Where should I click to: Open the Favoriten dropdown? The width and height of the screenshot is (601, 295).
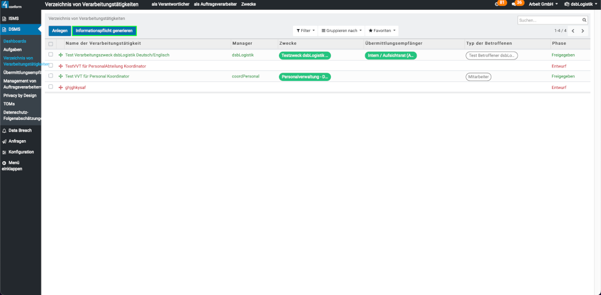point(382,31)
